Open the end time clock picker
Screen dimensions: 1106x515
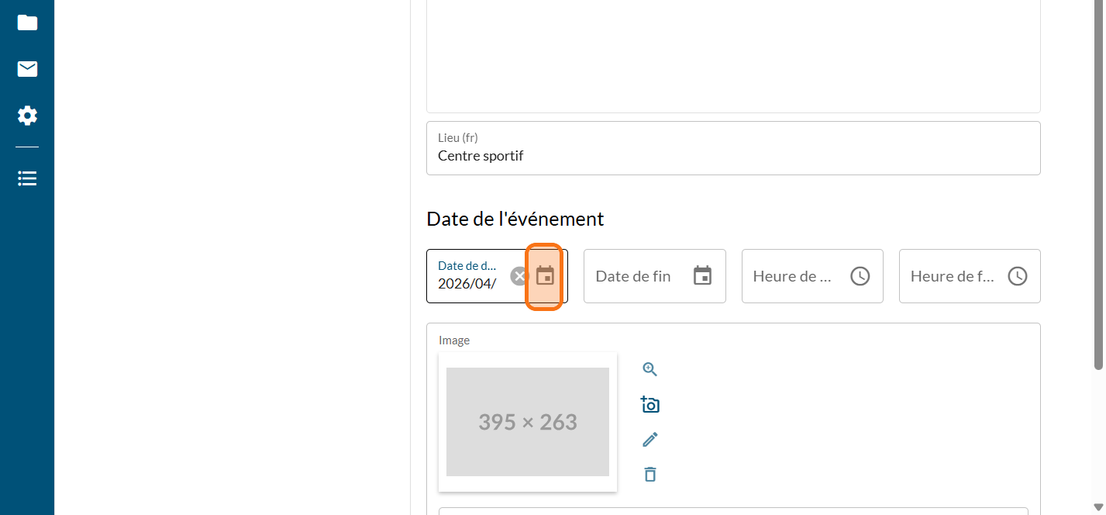pos(1017,276)
